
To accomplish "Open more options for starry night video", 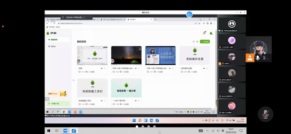I will (x=139, y=68).
